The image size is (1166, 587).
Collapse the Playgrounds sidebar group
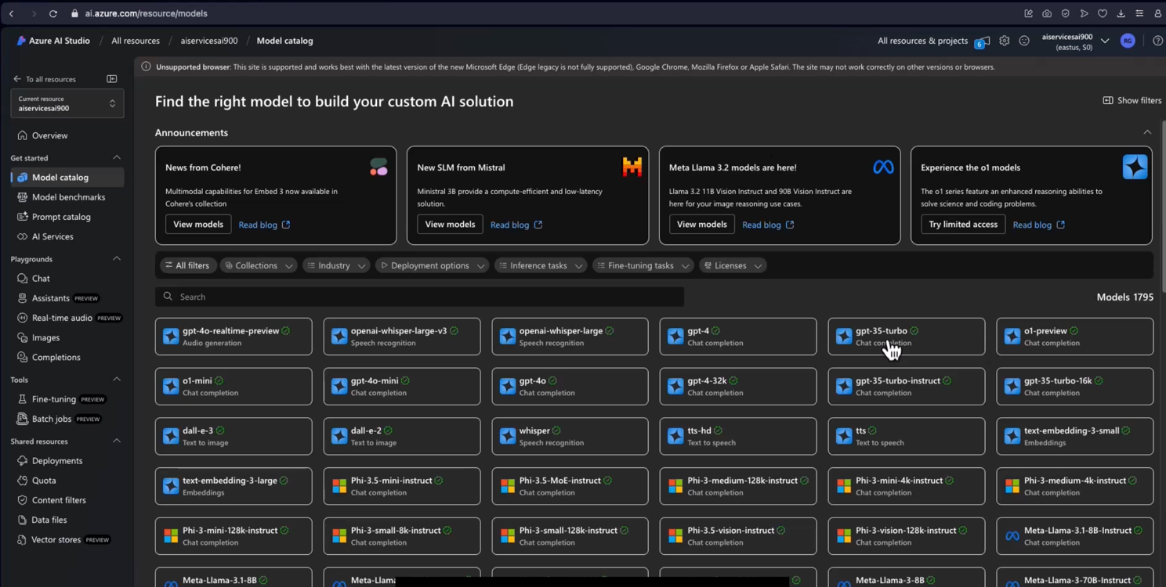(x=117, y=259)
